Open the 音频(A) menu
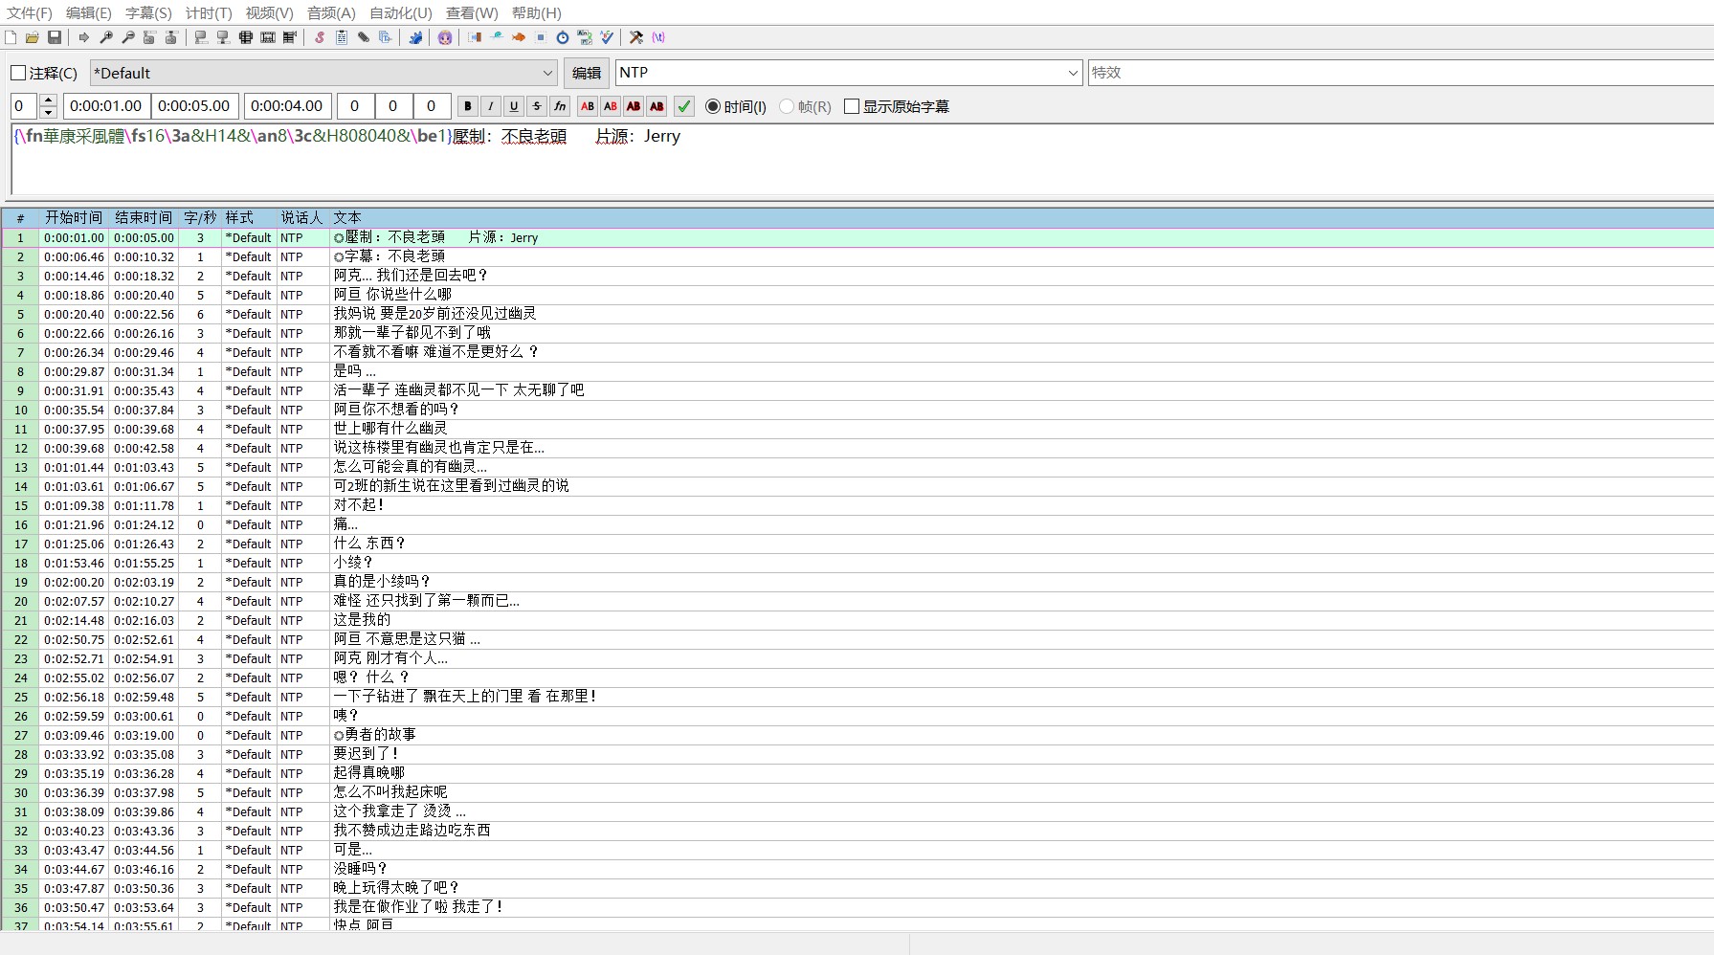The height and width of the screenshot is (955, 1714). 331,12
